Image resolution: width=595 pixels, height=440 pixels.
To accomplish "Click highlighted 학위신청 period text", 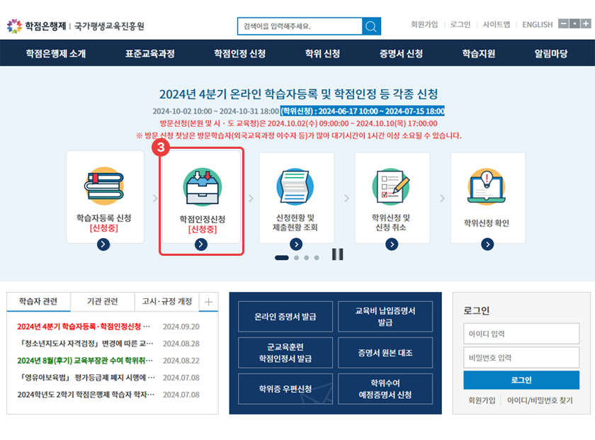I will click(363, 111).
